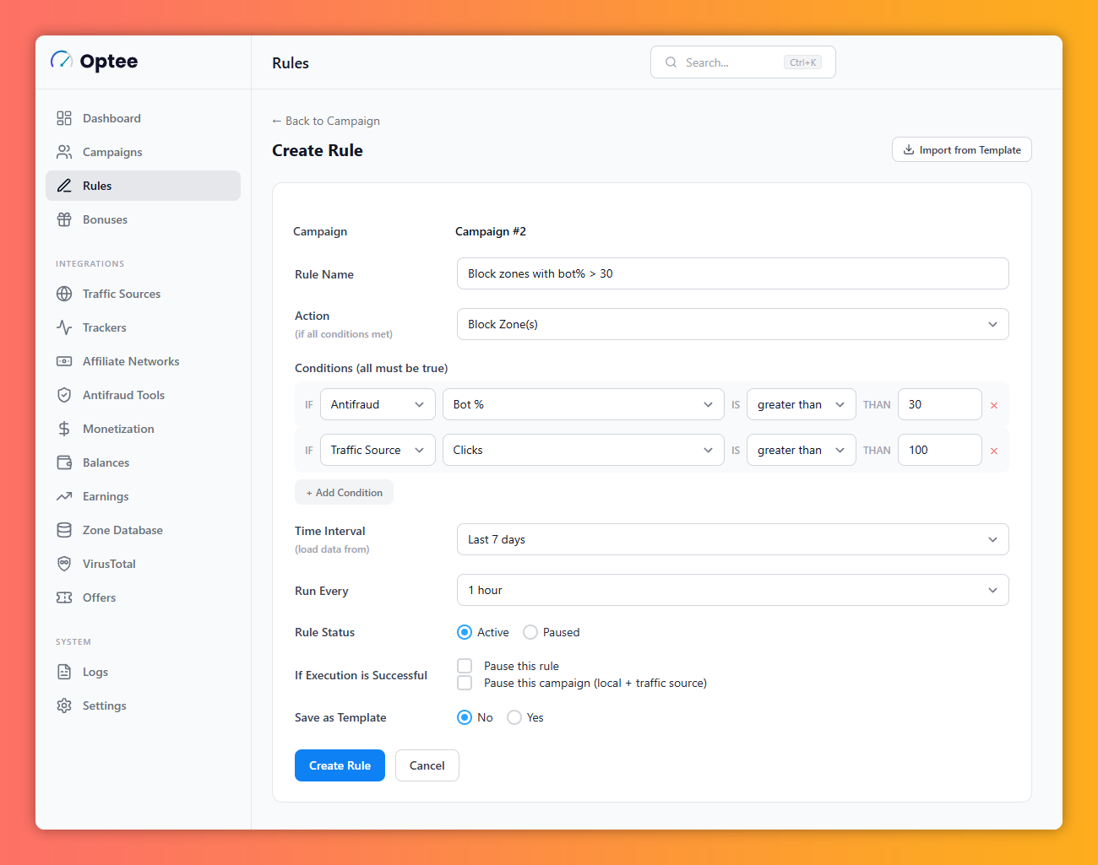The height and width of the screenshot is (865, 1098).
Task: Remove the Traffic Source Clicks condition
Action: 994,451
